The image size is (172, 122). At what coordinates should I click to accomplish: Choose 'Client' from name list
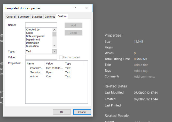29,33
